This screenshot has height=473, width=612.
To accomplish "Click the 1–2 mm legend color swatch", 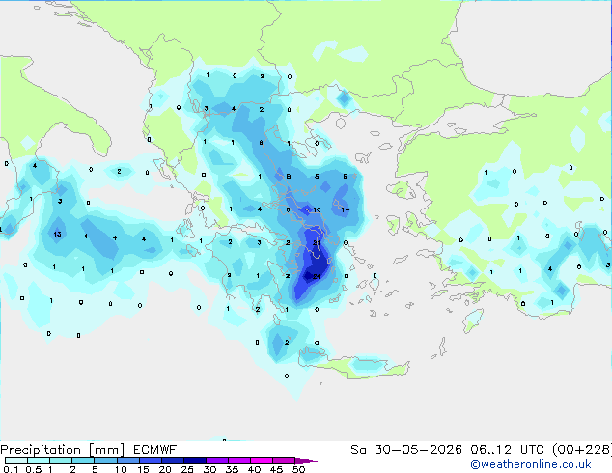I will click(61, 460).
